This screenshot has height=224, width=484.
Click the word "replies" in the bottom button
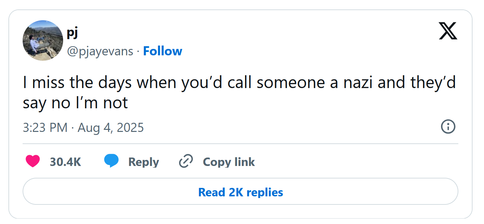[265, 192]
